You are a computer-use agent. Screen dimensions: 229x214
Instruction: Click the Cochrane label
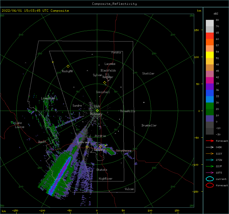pyautogui.click(x=83, y=142)
